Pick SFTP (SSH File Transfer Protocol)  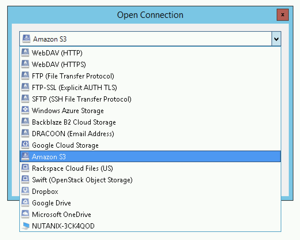click(x=150, y=99)
